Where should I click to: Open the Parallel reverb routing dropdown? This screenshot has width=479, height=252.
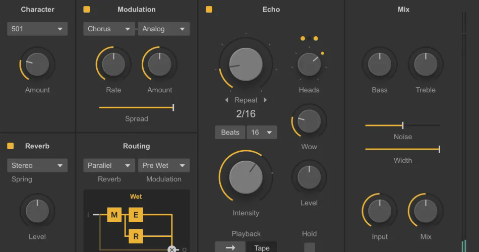109,165
